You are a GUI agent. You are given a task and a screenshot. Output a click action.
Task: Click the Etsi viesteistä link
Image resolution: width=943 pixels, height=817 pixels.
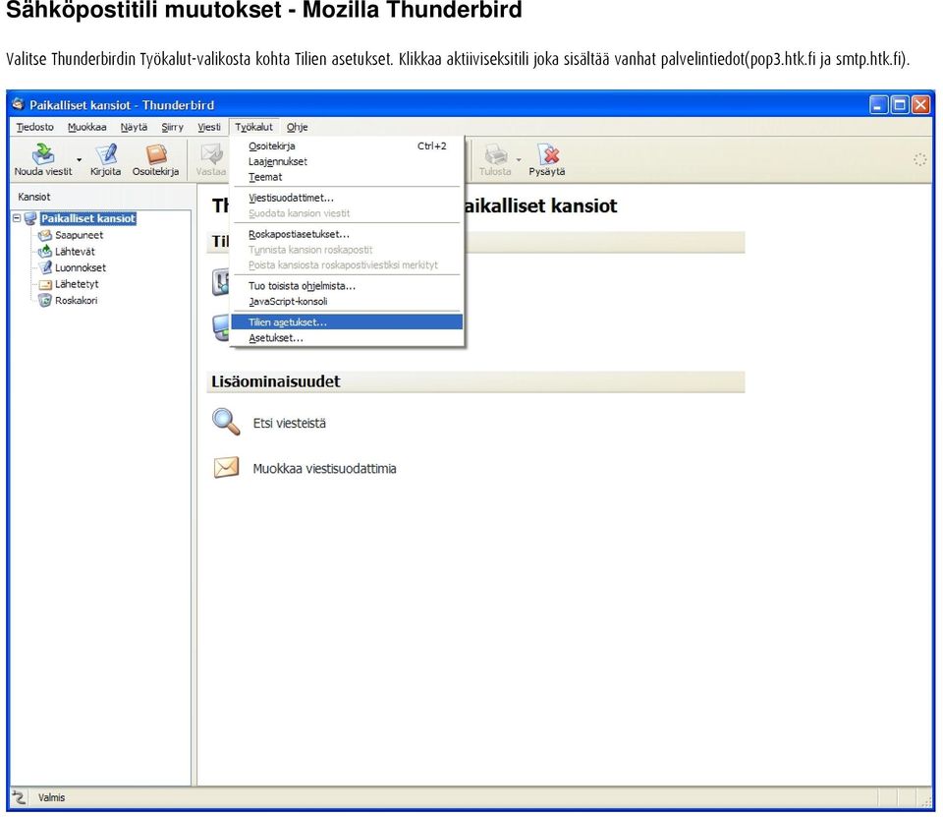pos(289,424)
